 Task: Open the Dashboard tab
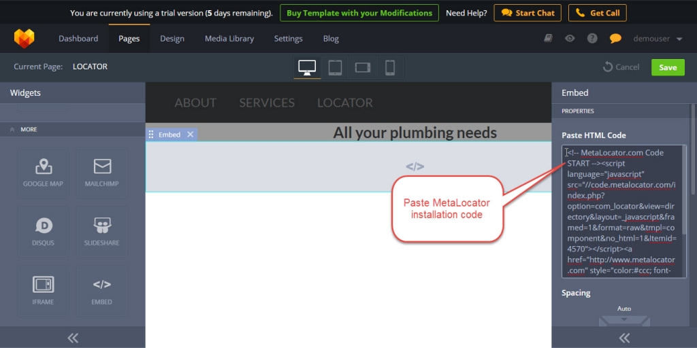(78, 39)
